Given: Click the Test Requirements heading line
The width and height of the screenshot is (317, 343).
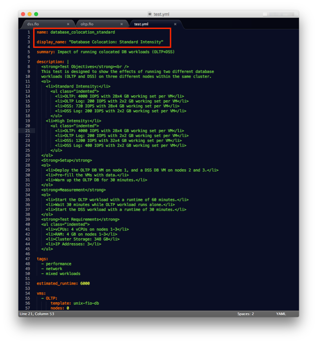Looking at the screenshot, I should pos(80,219).
